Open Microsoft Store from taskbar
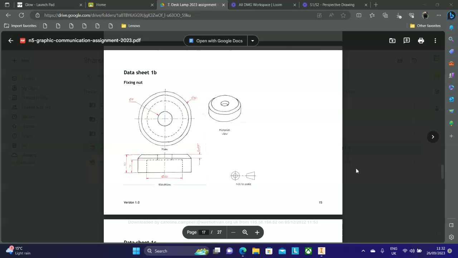 [269, 251]
